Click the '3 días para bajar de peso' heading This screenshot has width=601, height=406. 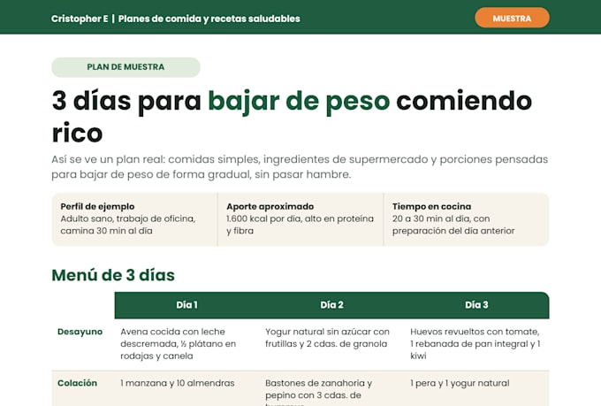(x=292, y=117)
